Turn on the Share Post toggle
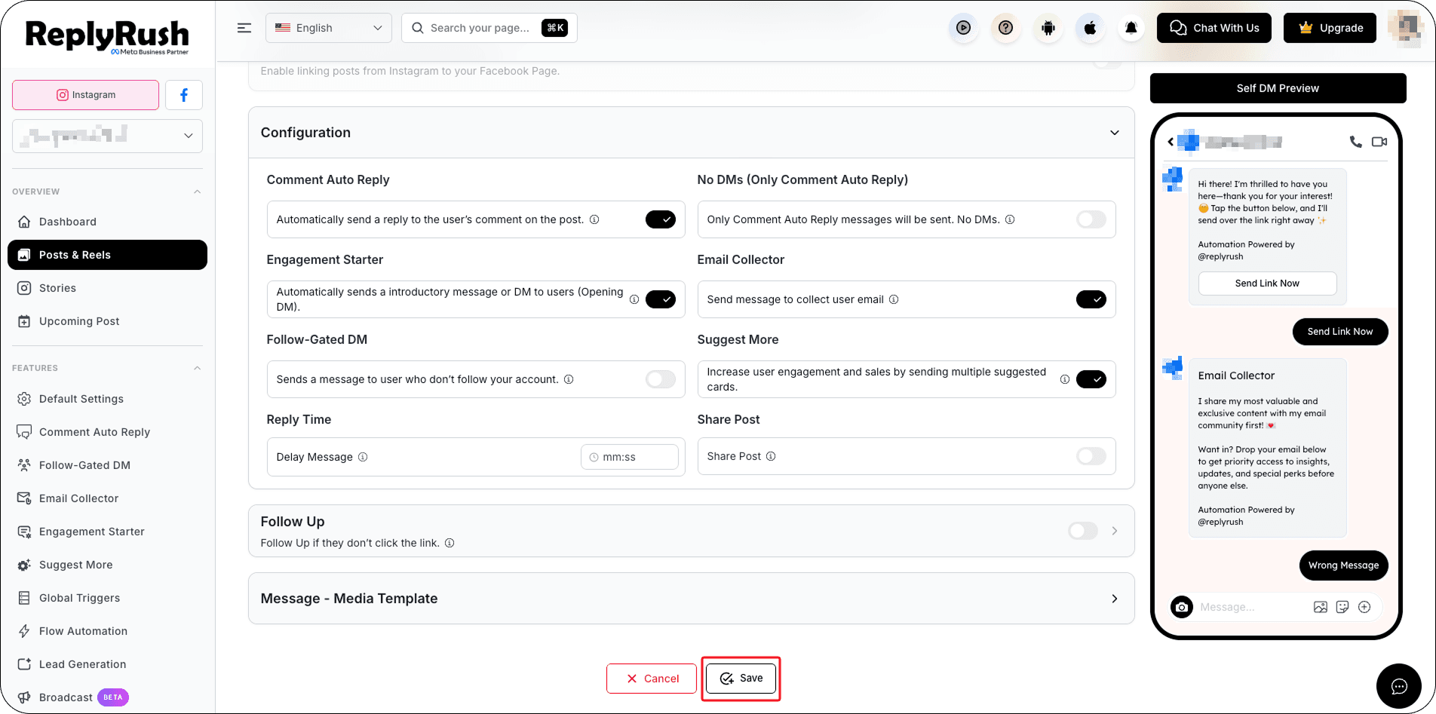The height and width of the screenshot is (714, 1436). (1091, 456)
